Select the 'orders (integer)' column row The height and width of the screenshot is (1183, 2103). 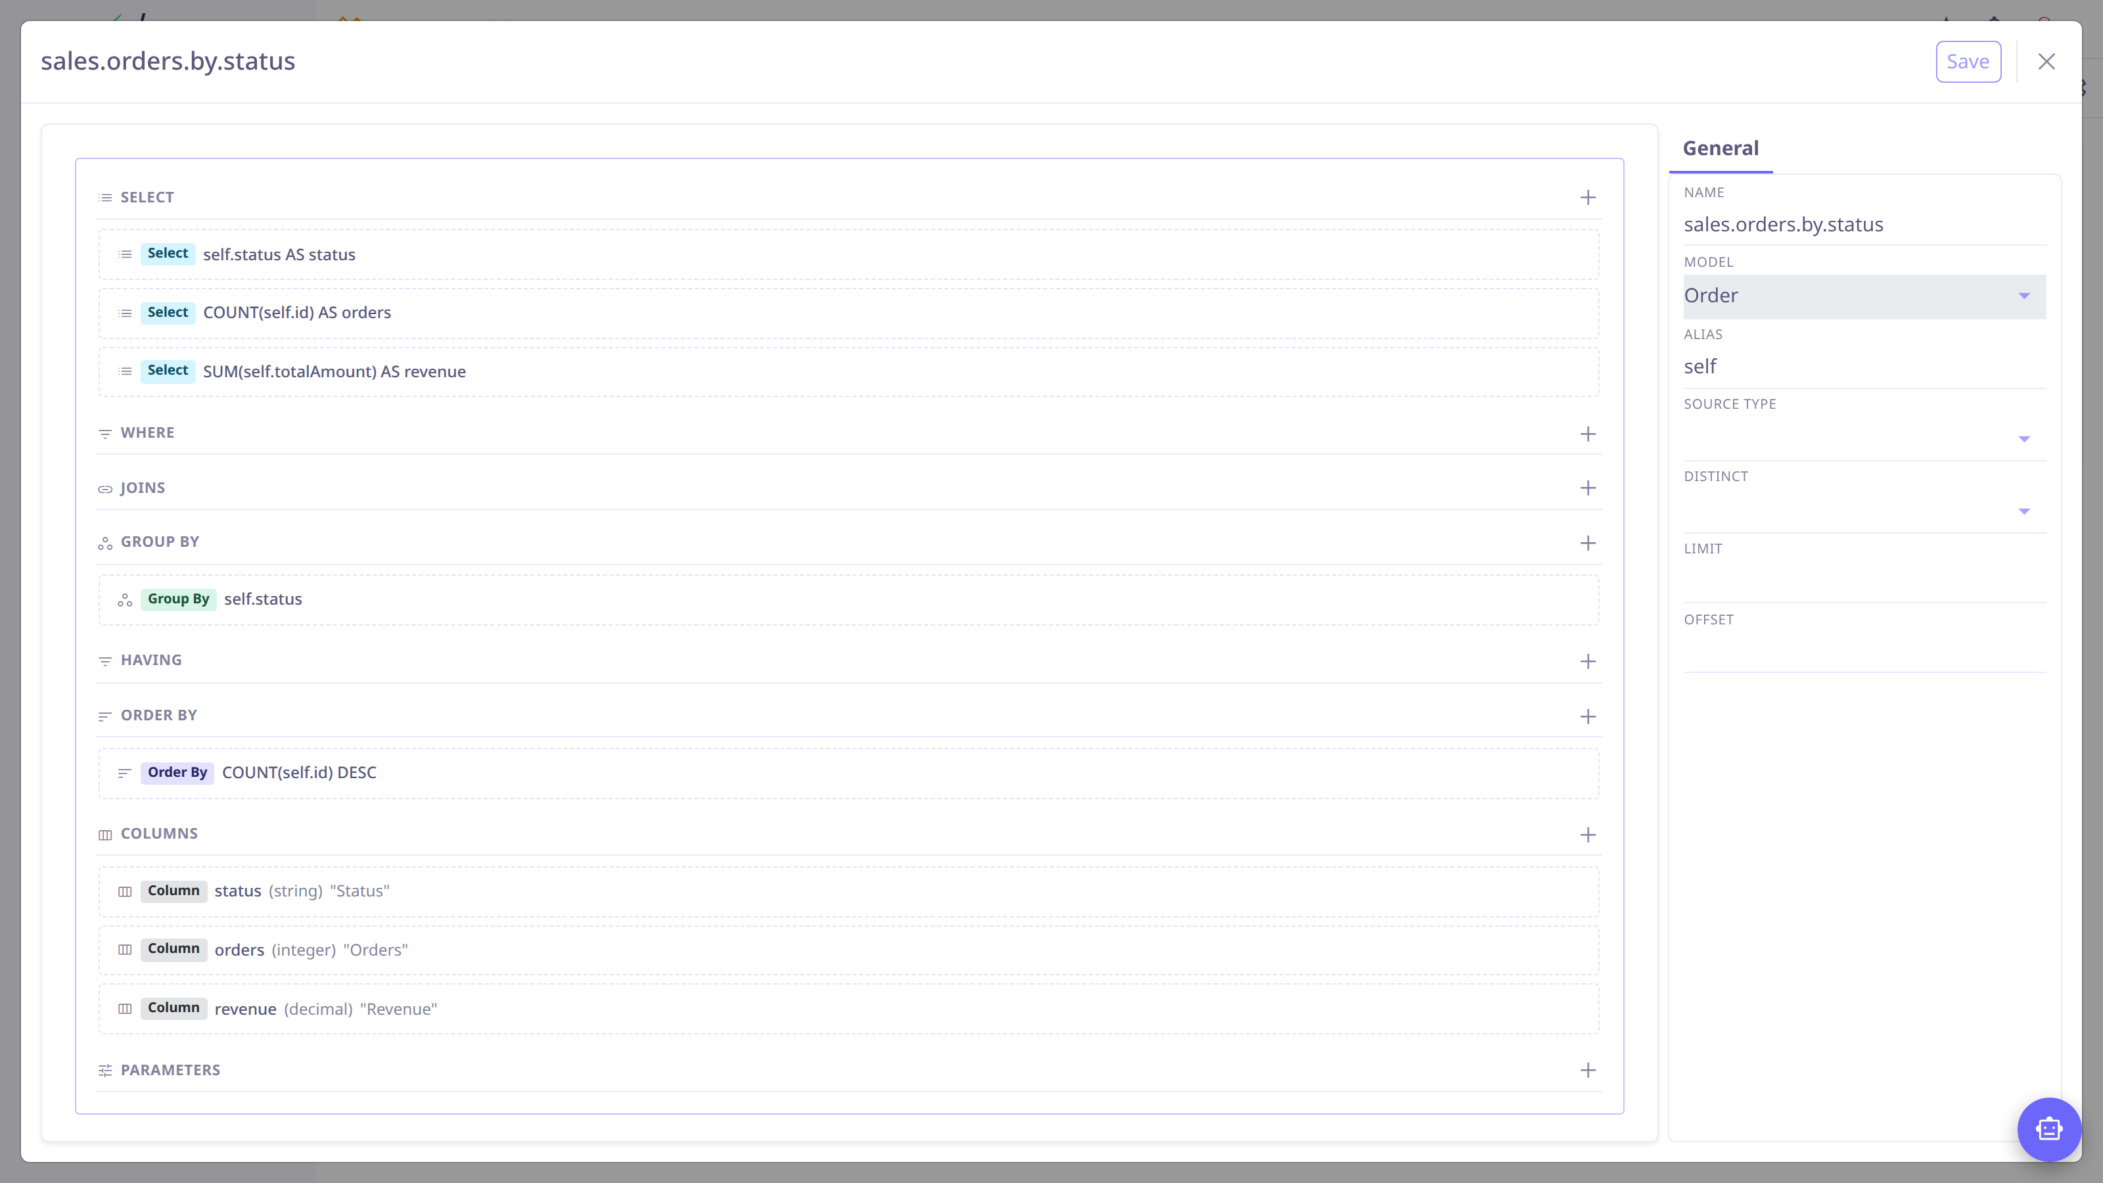click(848, 950)
